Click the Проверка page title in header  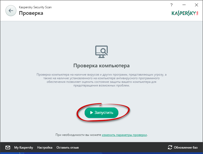click(x=31, y=13)
